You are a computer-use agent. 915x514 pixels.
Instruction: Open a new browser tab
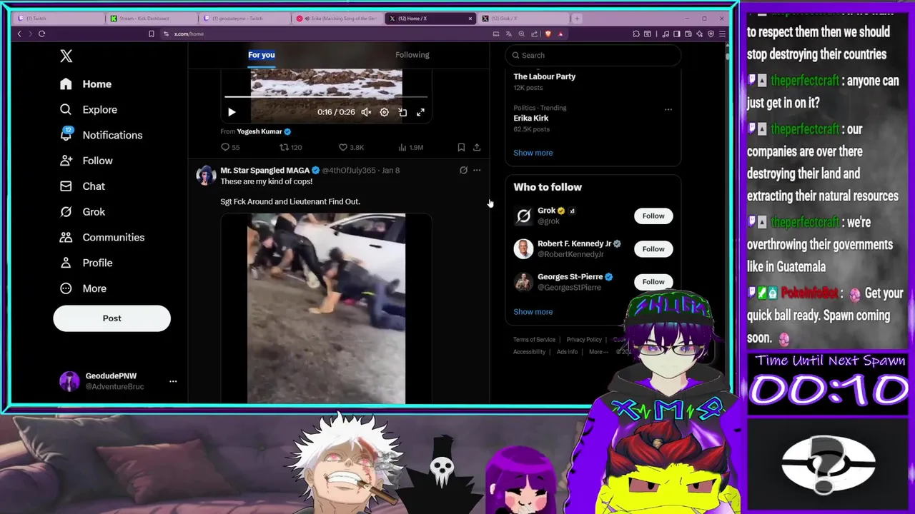578,18
